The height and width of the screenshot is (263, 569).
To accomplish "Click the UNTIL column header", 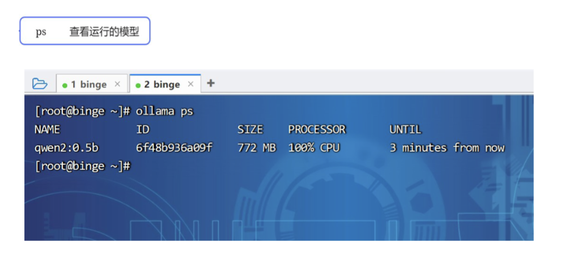I will pyautogui.click(x=405, y=129).
